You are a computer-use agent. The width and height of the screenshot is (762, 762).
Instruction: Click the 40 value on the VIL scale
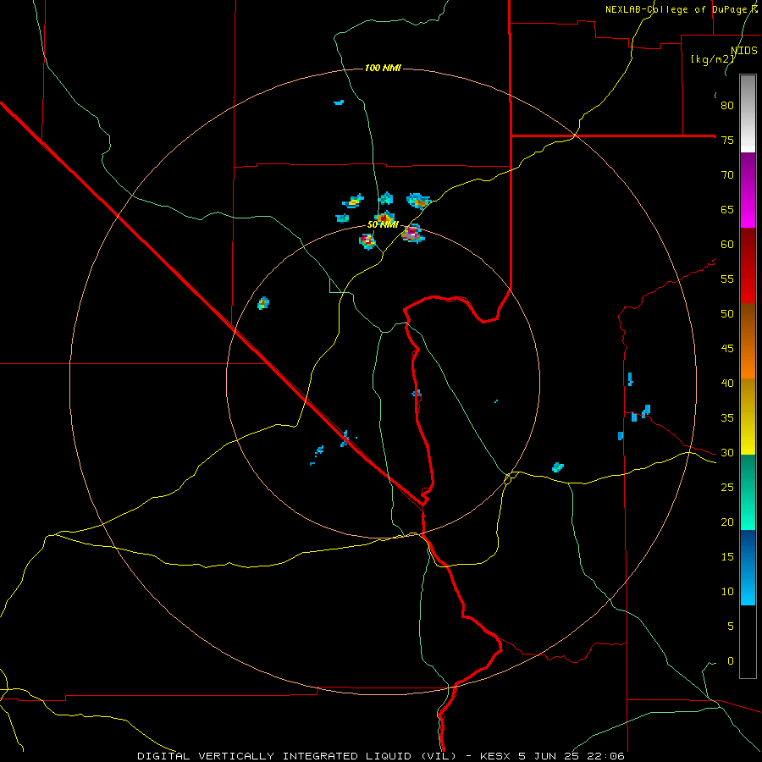coord(727,383)
